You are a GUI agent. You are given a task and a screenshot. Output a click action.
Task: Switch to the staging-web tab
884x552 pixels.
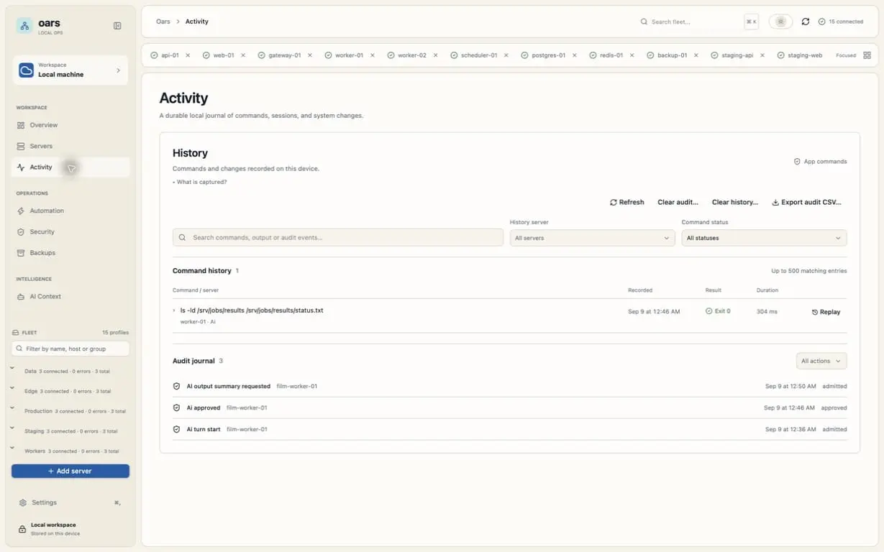point(800,55)
